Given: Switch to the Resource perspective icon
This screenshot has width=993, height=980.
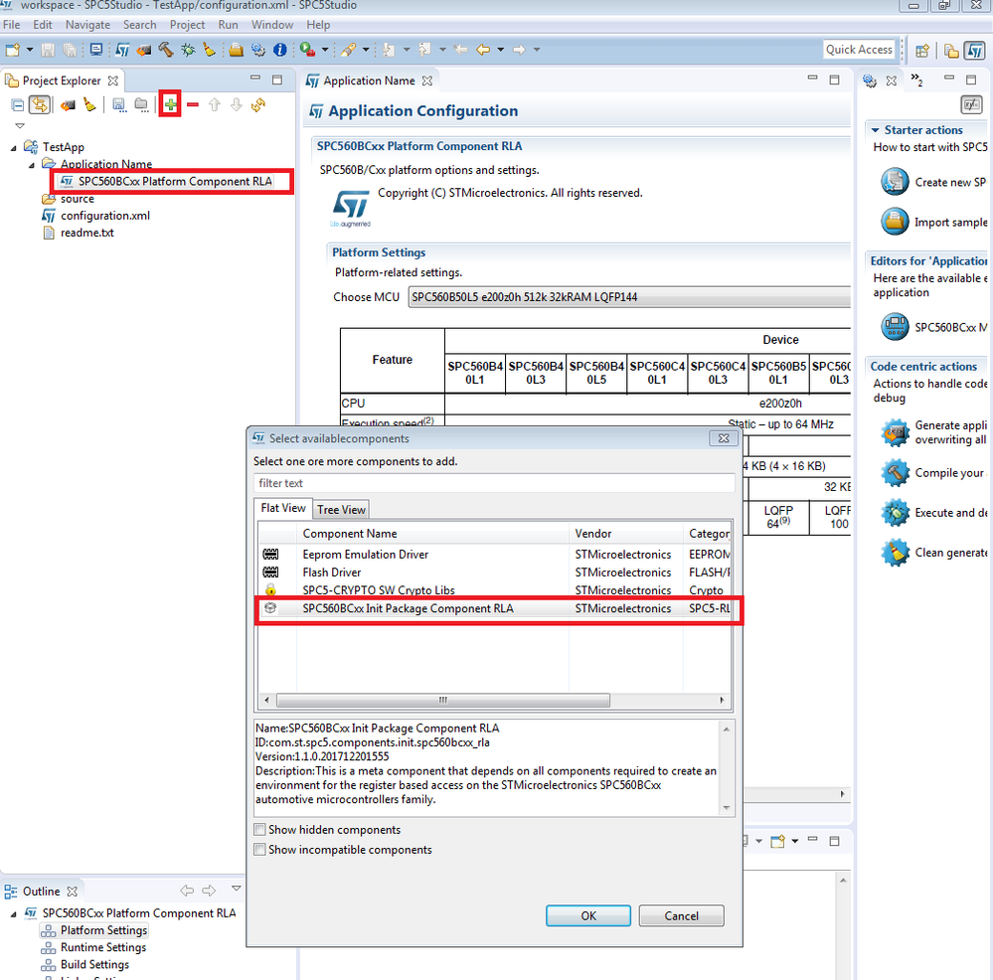Looking at the screenshot, I should 951,50.
